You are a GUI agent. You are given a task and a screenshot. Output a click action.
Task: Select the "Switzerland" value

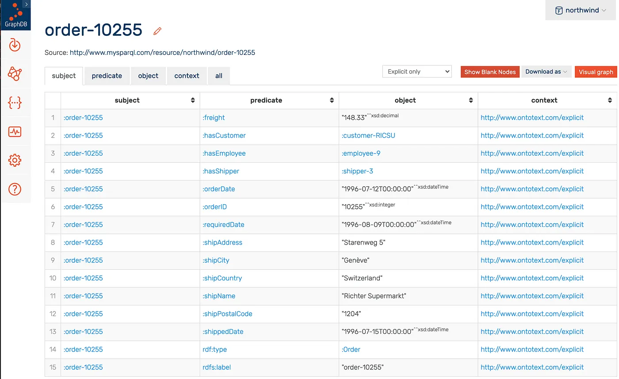[x=362, y=278]
